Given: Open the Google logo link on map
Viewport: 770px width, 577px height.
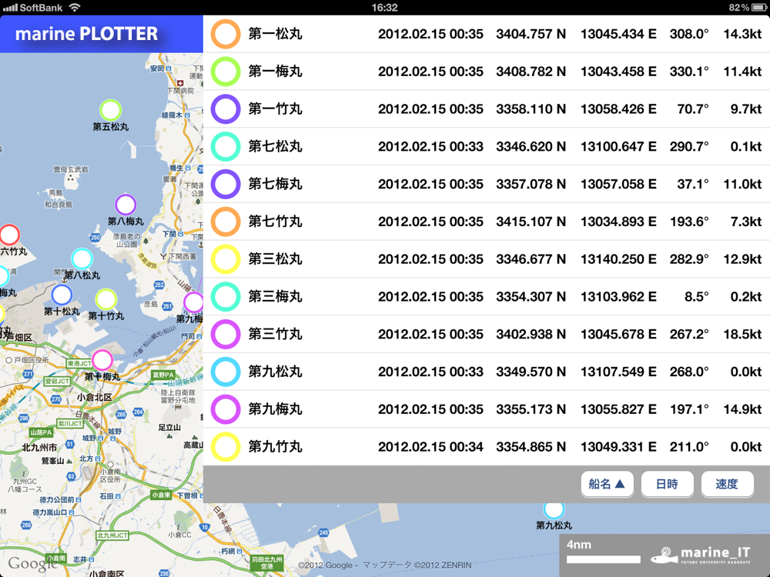Looking at the screenshot, I should coord(32,564).
